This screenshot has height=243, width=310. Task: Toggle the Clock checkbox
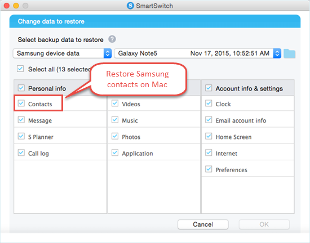[x=209, y=103]
